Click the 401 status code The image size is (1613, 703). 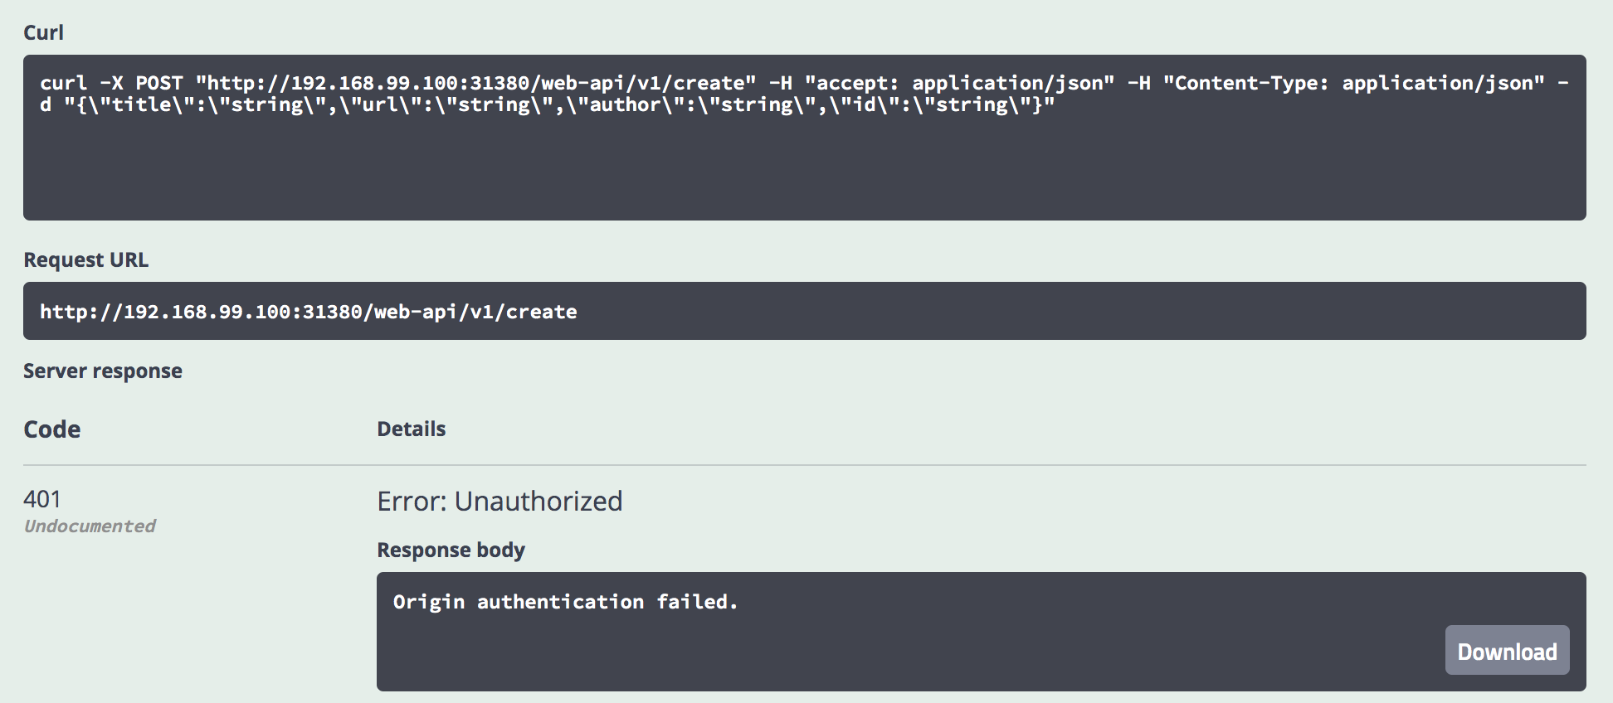42,499
